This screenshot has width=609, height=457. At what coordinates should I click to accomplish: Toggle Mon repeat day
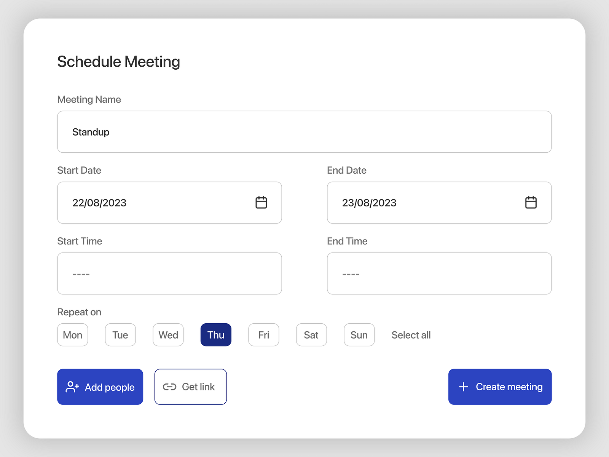point(73,335)
